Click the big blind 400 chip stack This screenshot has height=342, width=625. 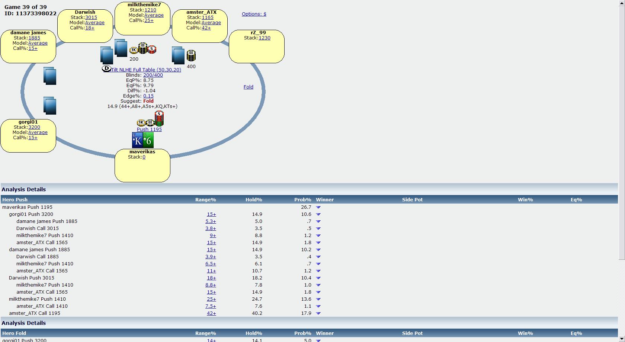[x=191, y=56]
